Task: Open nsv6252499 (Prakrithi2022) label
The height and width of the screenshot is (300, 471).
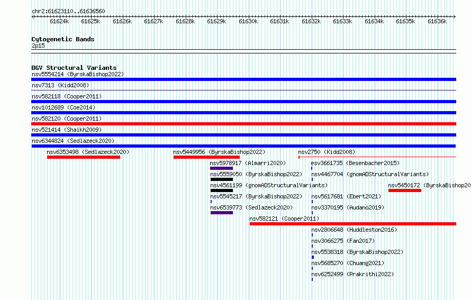Action: pos(352,274)
